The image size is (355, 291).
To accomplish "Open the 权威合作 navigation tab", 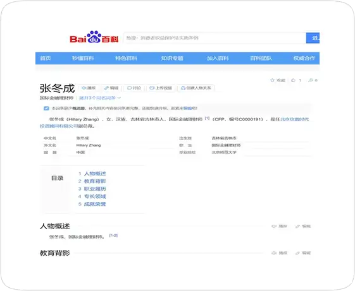I will (x=304, y=58).
